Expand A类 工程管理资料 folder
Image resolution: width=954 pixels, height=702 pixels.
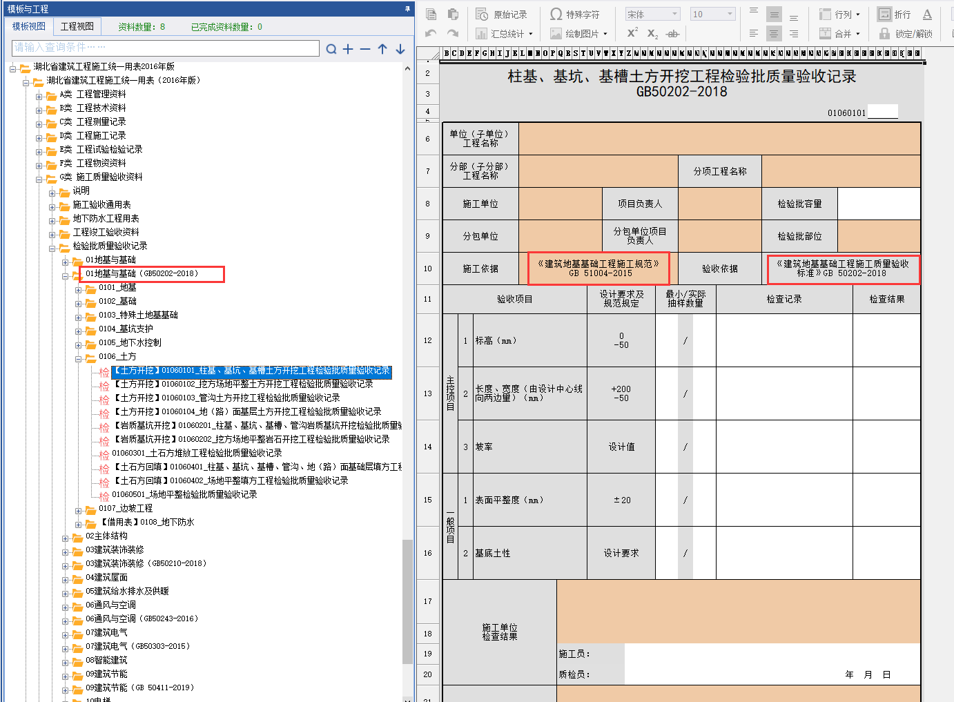pyautogui.click(x=39, y=96)
